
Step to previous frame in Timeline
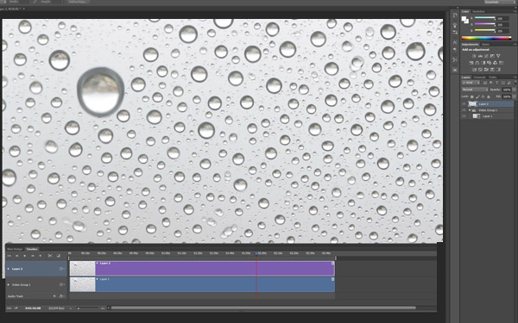(x=17, y=256)
